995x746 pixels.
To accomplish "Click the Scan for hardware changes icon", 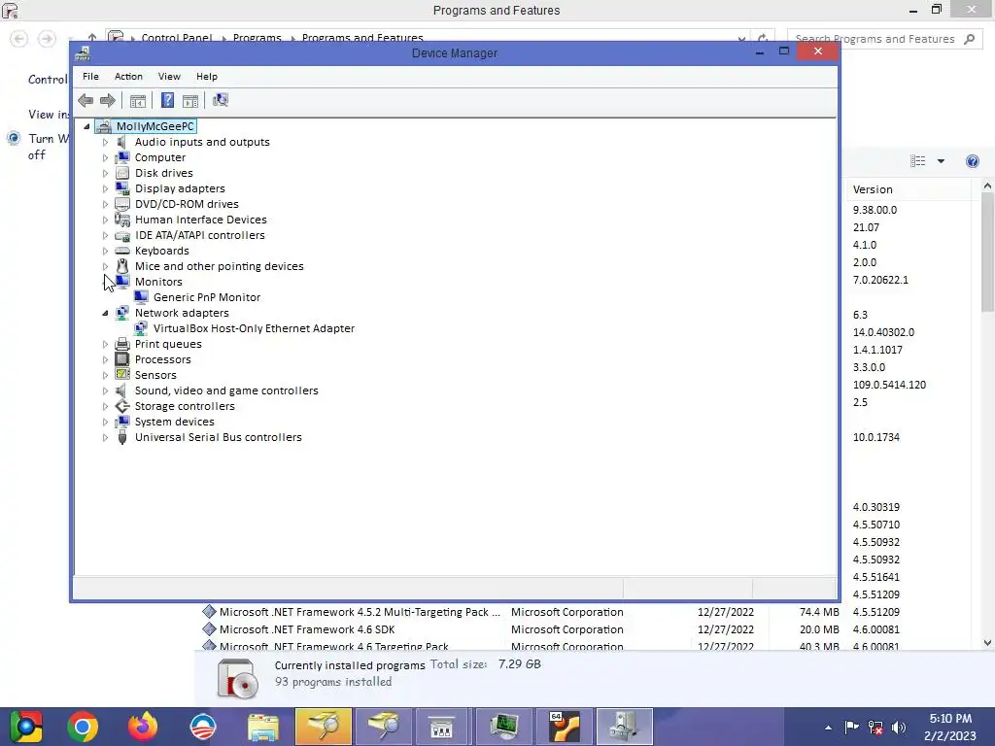I will (221, 100).
